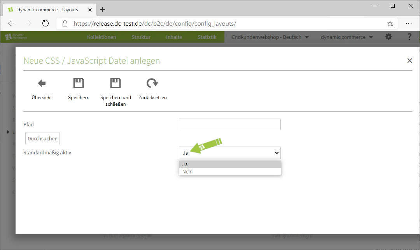This screenshot has width=420, height=250.
Task: Open the Statistik menu
Action: coord(207,37)
